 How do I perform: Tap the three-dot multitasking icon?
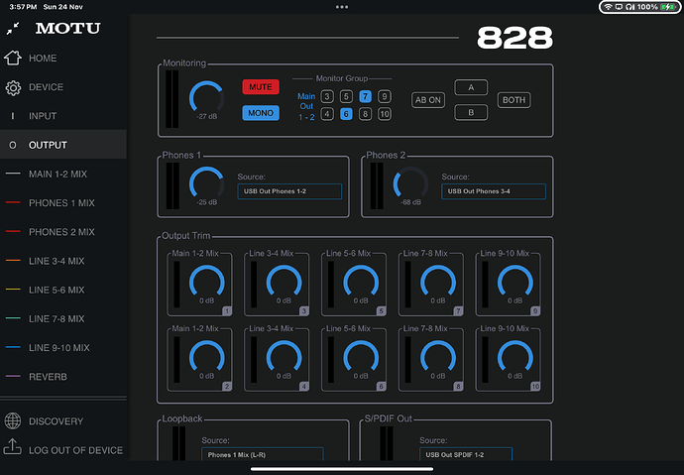click(342, 7)
